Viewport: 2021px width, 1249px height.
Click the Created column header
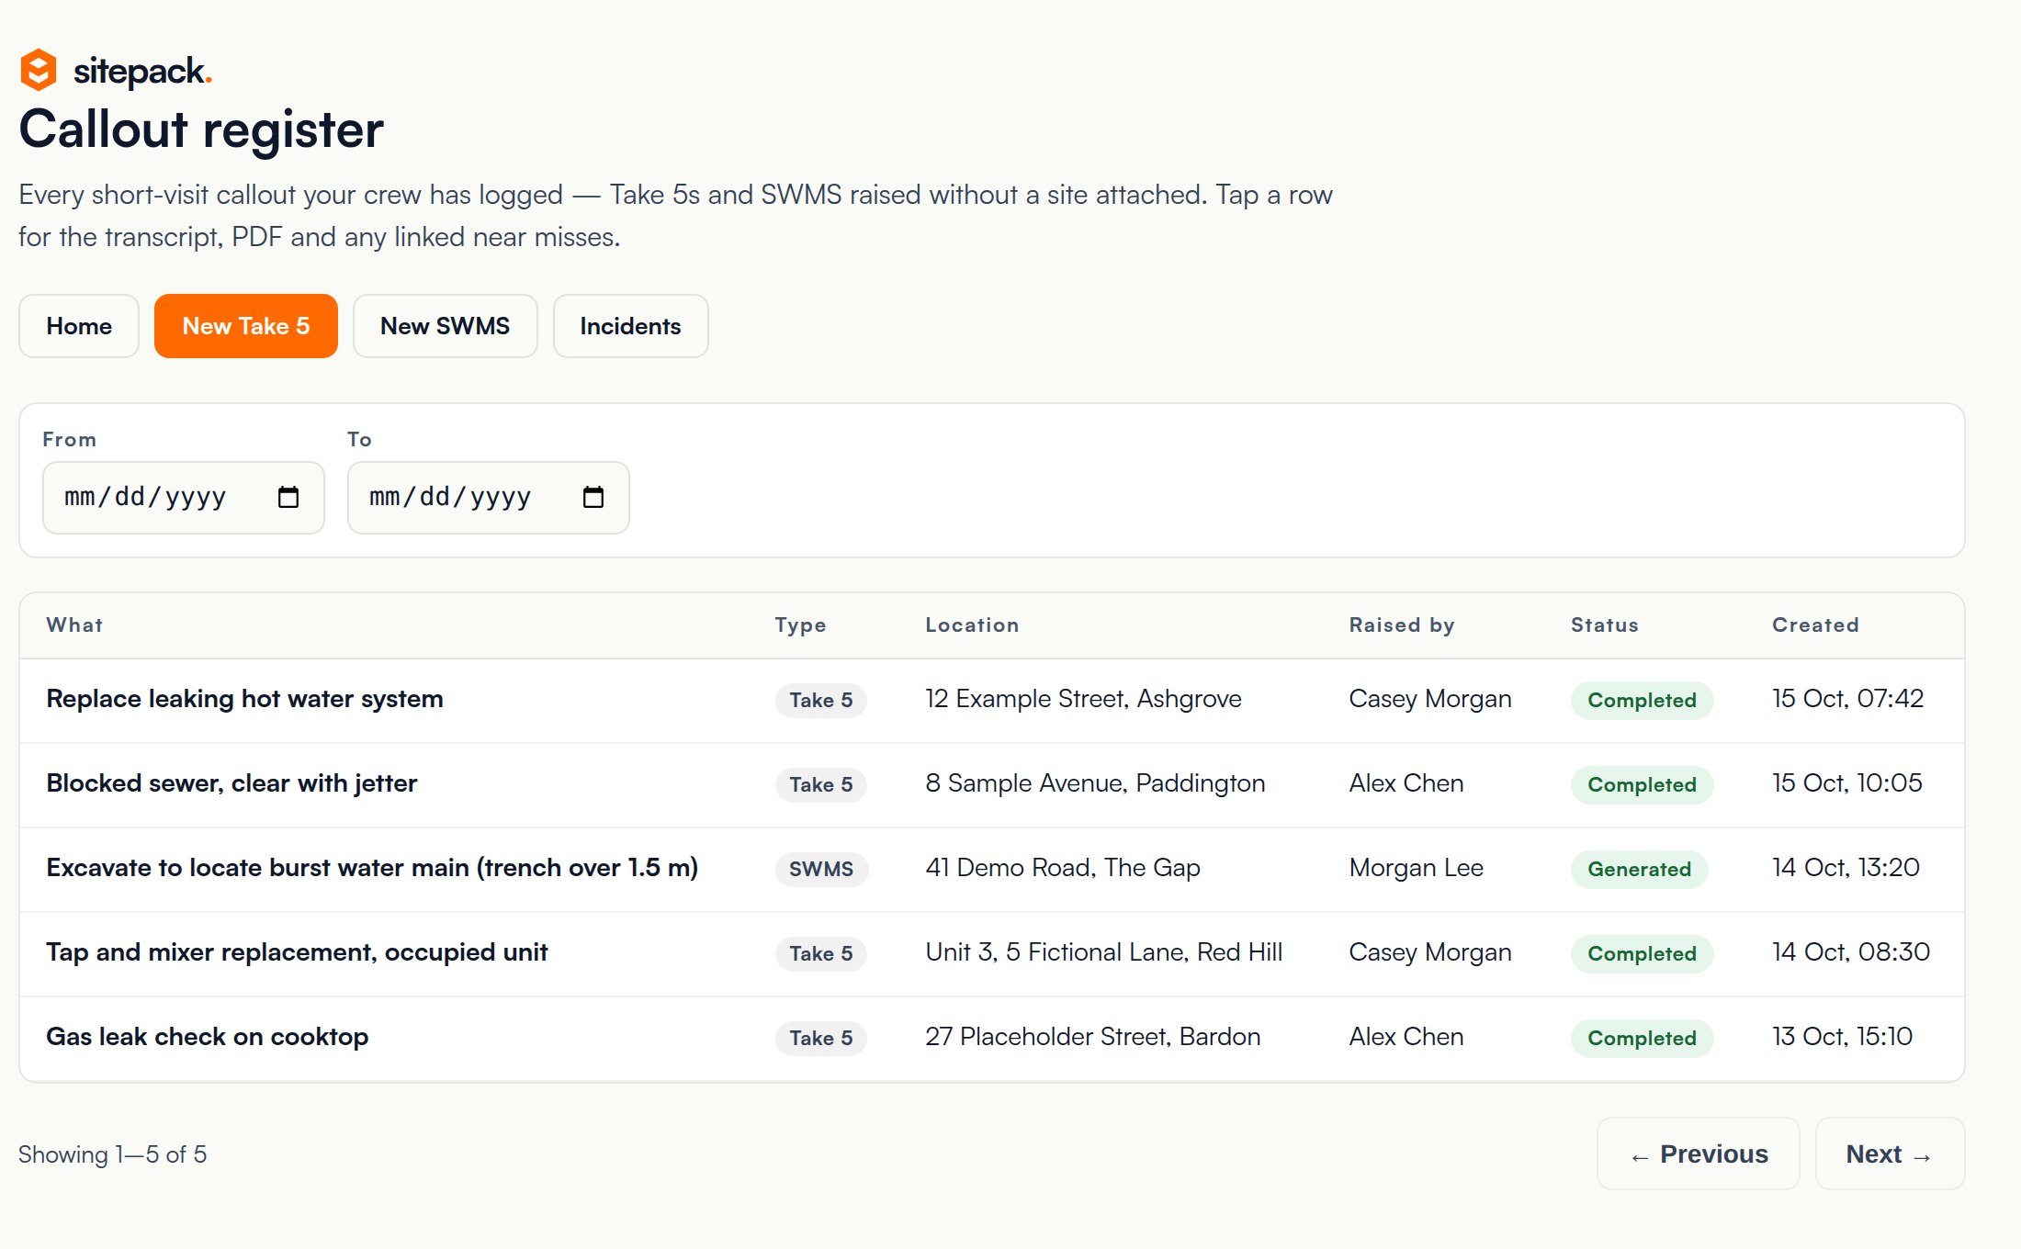[1815, 625]
